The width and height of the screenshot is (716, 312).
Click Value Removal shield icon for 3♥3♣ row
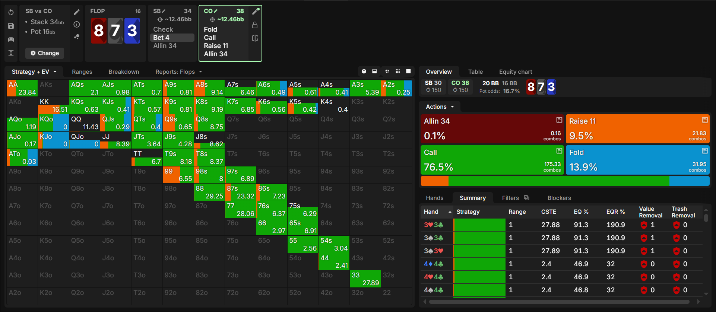644,225
